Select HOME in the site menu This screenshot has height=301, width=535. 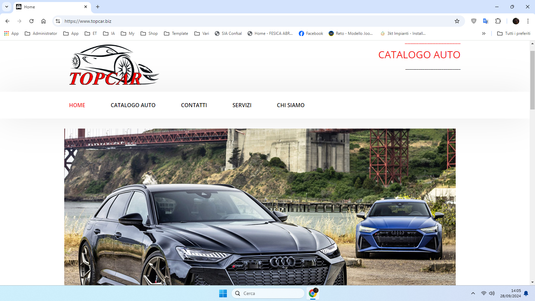click(77, 105)
